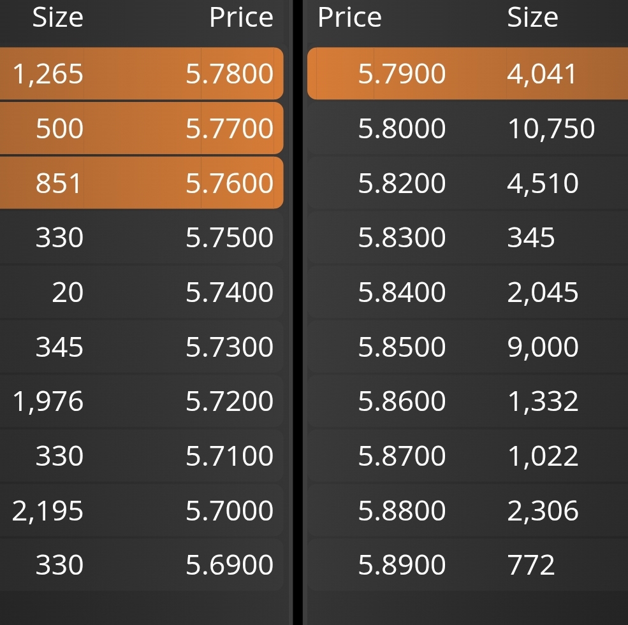Choose ask price 5.8200
Image resolution: width=628 pixels, height=625 pixels.
click(402, 183)
